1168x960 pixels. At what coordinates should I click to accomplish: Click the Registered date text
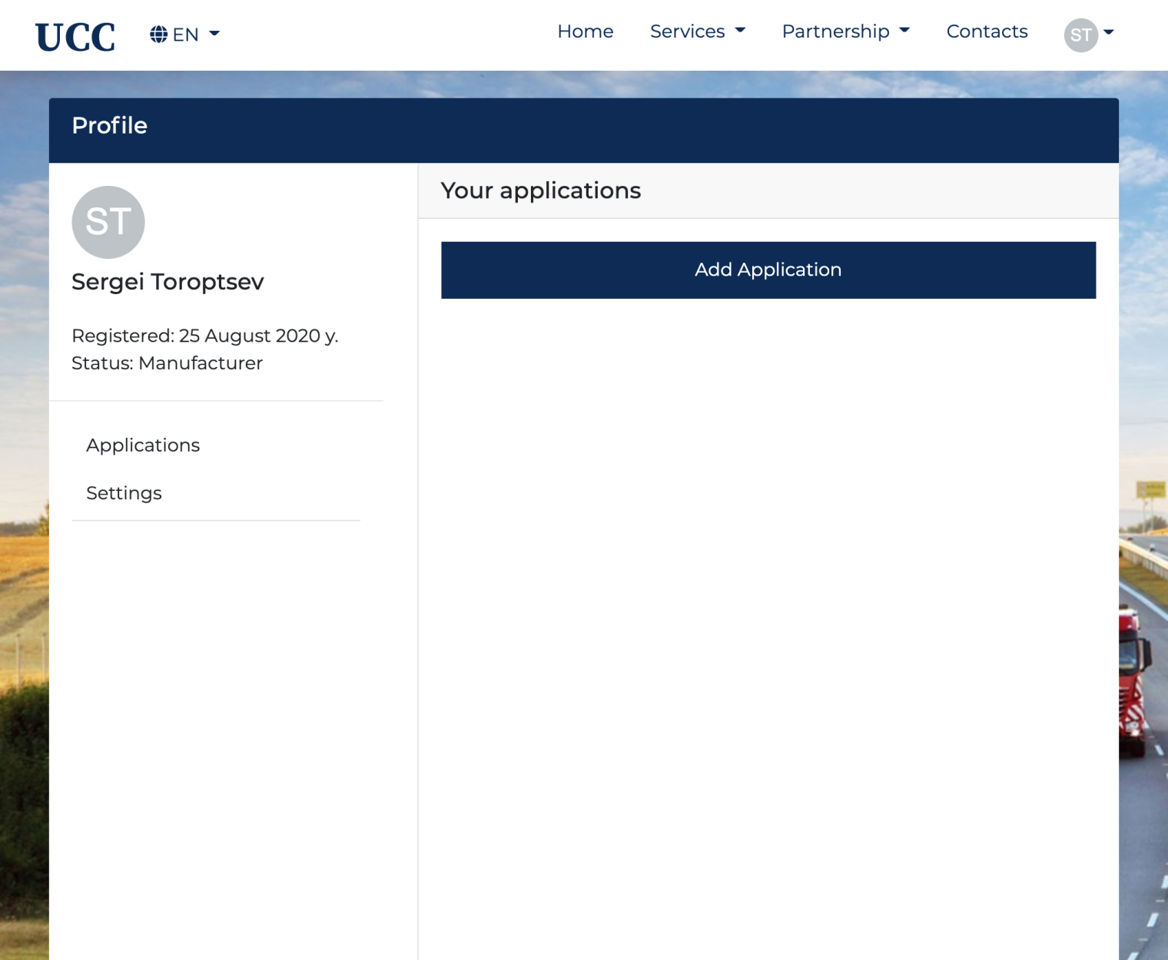click(206, 336)
